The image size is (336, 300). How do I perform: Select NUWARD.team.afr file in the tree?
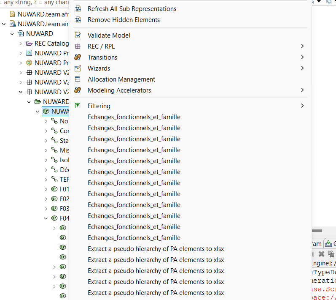click(x=43, y=14)
